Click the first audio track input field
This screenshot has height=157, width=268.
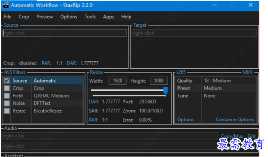coord(110,136)
